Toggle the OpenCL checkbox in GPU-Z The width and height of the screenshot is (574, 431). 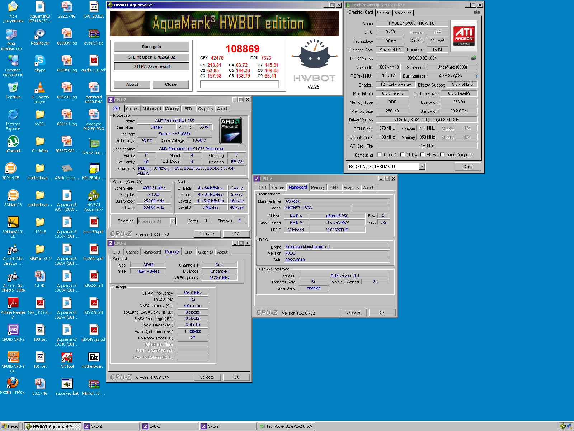[x=380, y=155]
